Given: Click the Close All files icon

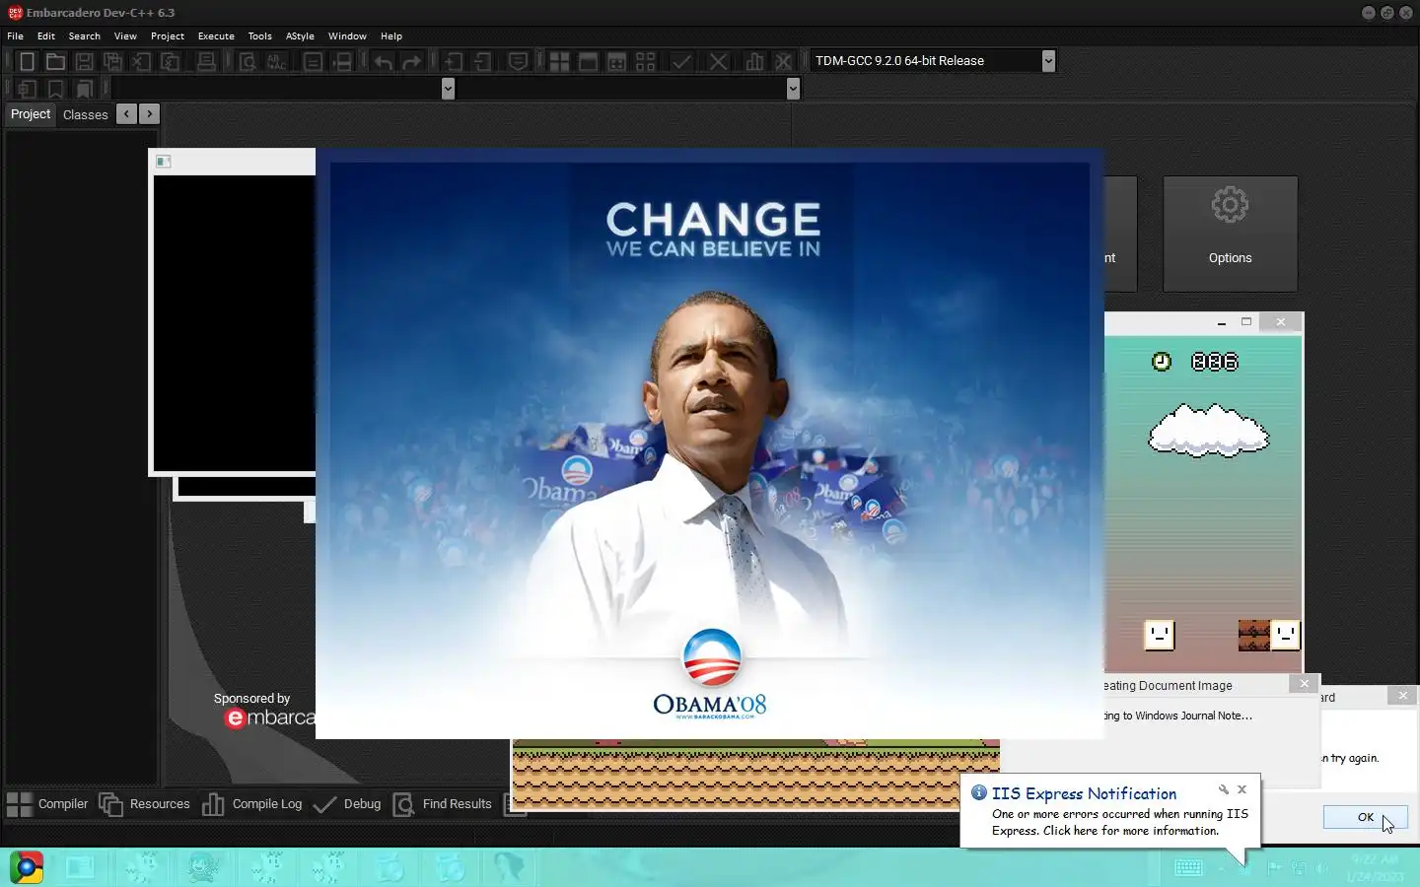Looking at the screenshot, I should click(171, 61).
